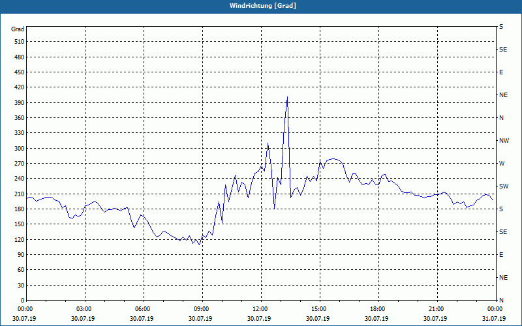Click the 180 y-axis label
This screenshot has width=522, height=326.
[20, 209]
